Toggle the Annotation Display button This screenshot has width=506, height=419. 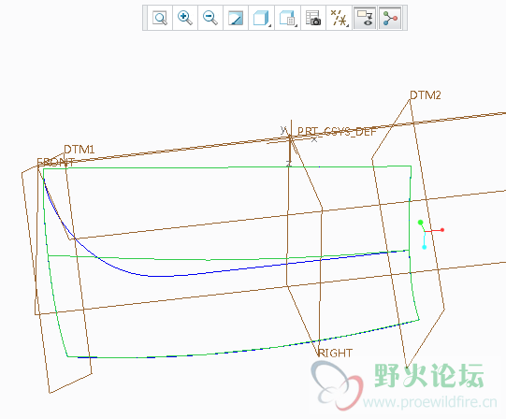[x=365, y=18]
